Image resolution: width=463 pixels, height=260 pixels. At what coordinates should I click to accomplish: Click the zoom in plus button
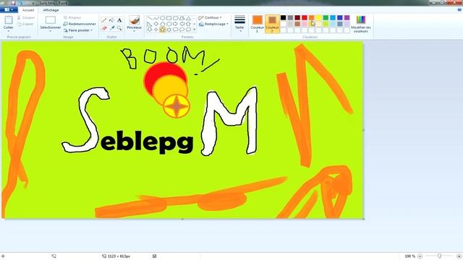(x=459, y=256)
